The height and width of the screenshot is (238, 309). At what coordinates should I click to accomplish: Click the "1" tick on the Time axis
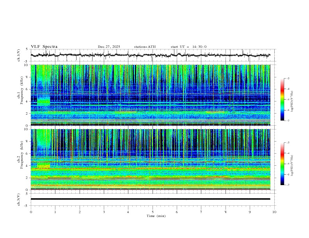click(x=55, y=212)
